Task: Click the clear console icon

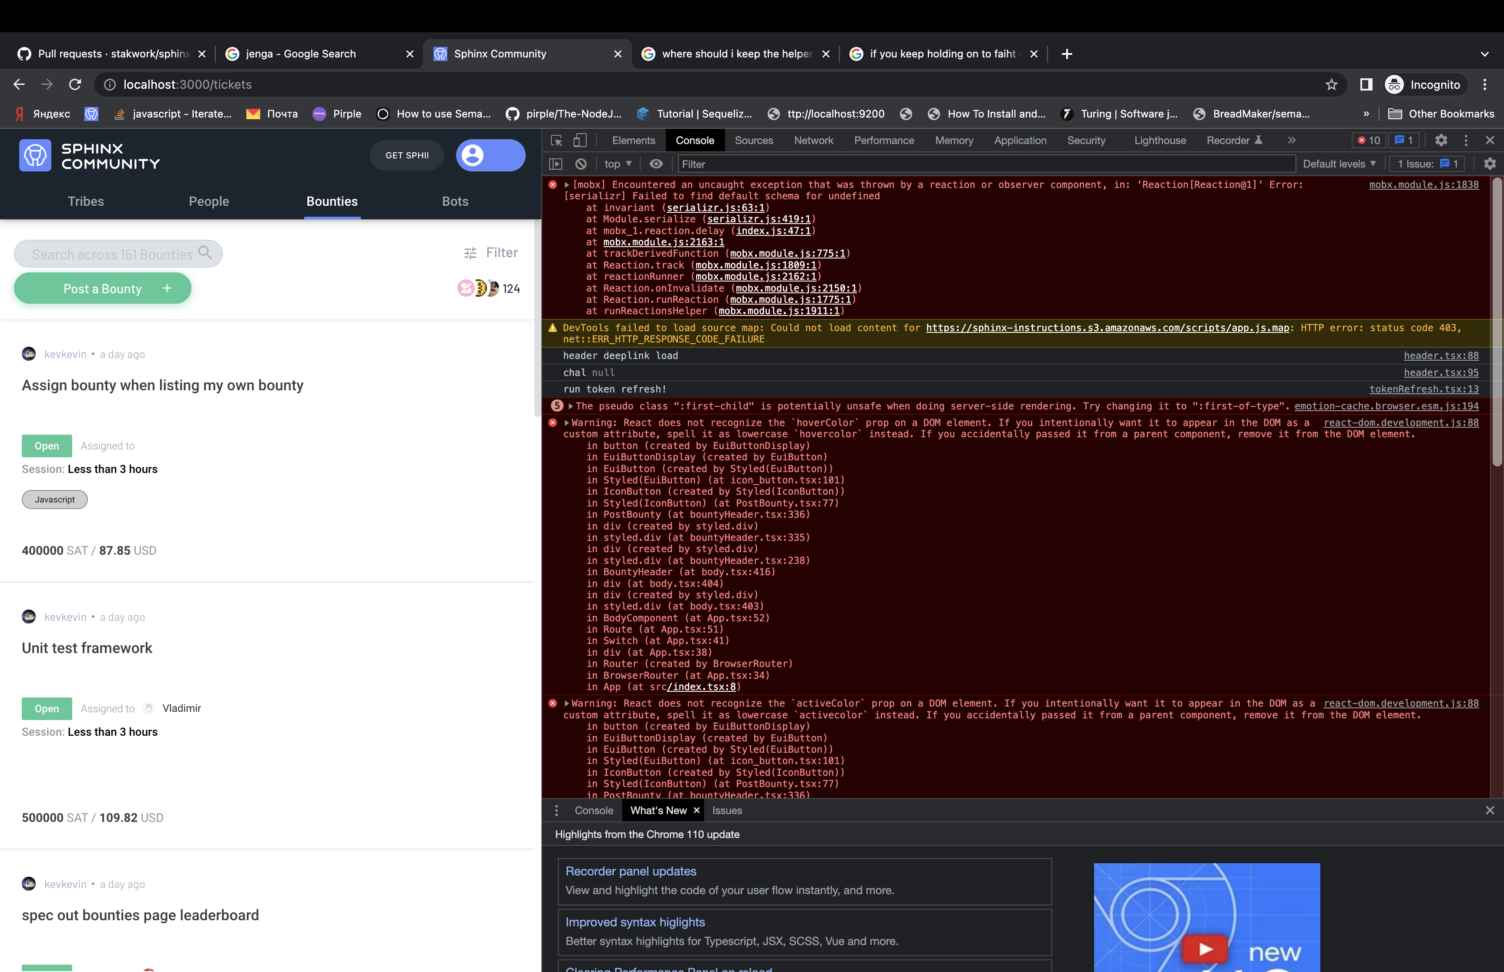Action: (581, 164)
